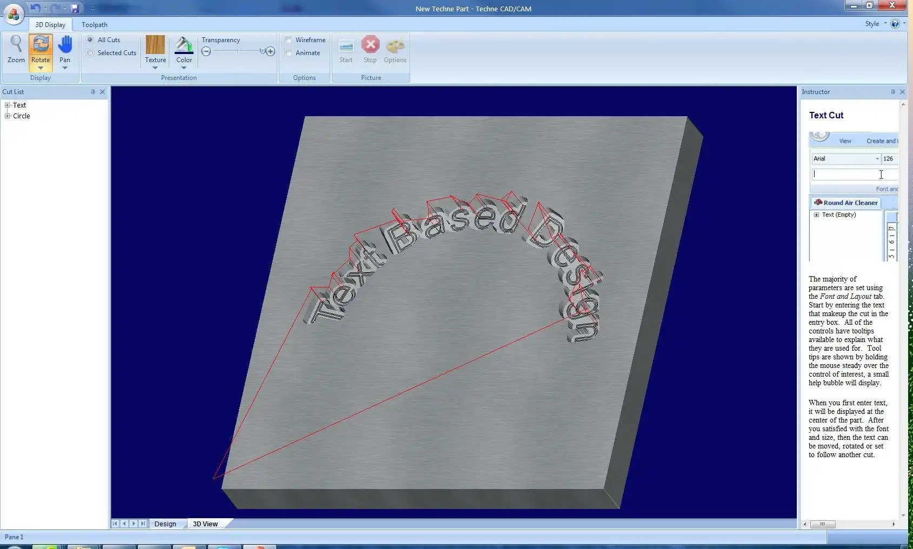Image resolution: width=913 pixels, height=549 pixels.
Task: Enable the Wireframe display option
Action: click(x=289, y=39)
